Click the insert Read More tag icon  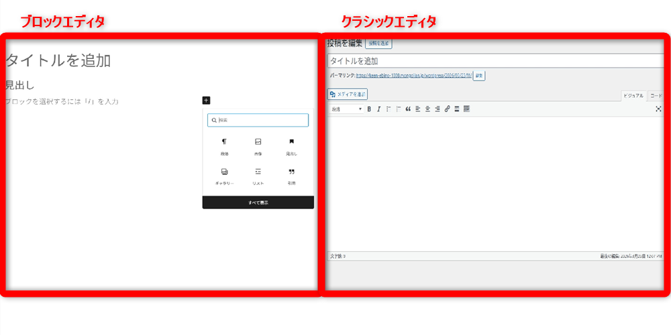tap(457, 109)
